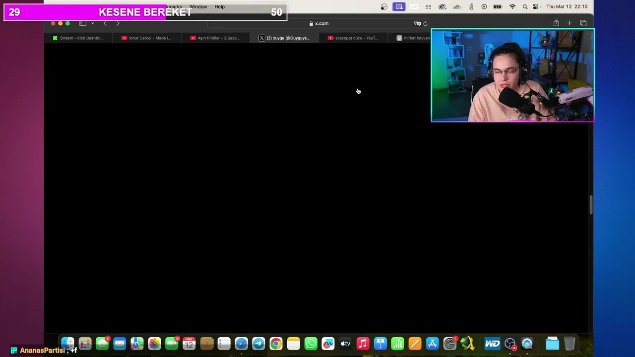Open the Downloads folder in the Dock
635x357 pixels.
pyautogui.click(x=552, y=343)
